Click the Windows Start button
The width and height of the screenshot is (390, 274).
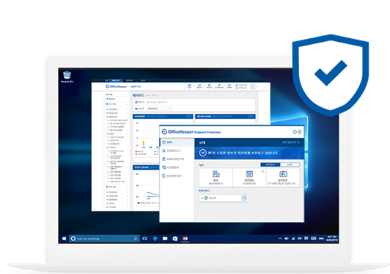(x=64, y=239)
